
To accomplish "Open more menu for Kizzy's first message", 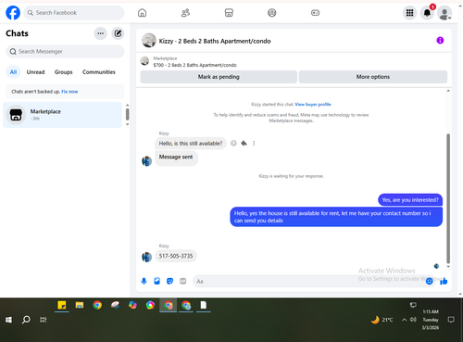I will (x=254, y=143).
